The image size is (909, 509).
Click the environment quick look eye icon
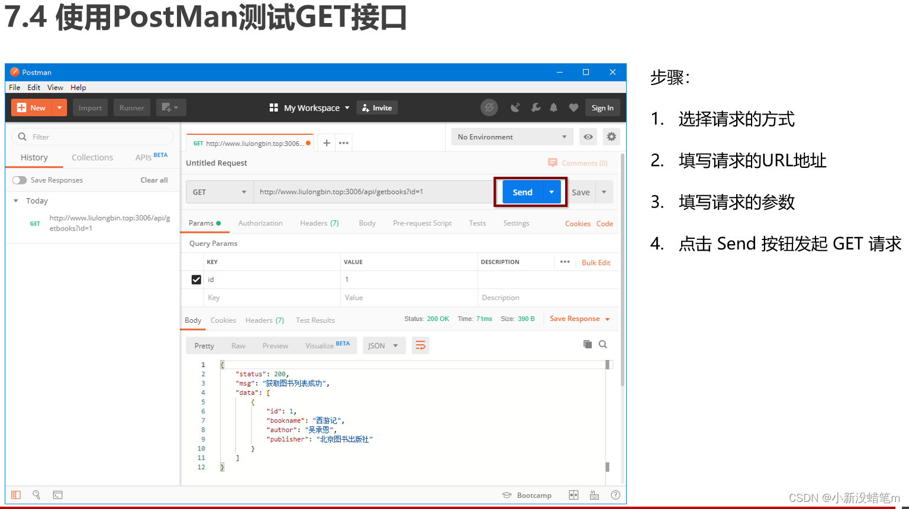click(x=588, y=137)
